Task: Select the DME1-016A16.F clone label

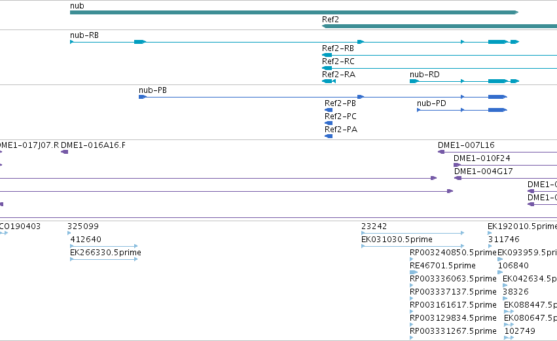Action: 93,145
